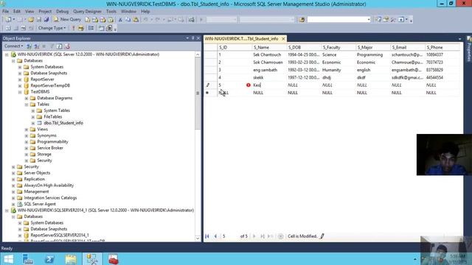Expand the Database Diagrams folder
The image size is (472, 265).
tap(27, 98)
